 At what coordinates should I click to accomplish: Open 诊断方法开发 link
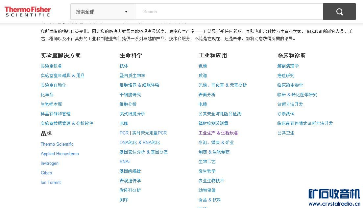[x=290, y=104]
